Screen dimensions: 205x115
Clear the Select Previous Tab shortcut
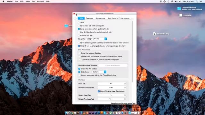tap(125, 99)
